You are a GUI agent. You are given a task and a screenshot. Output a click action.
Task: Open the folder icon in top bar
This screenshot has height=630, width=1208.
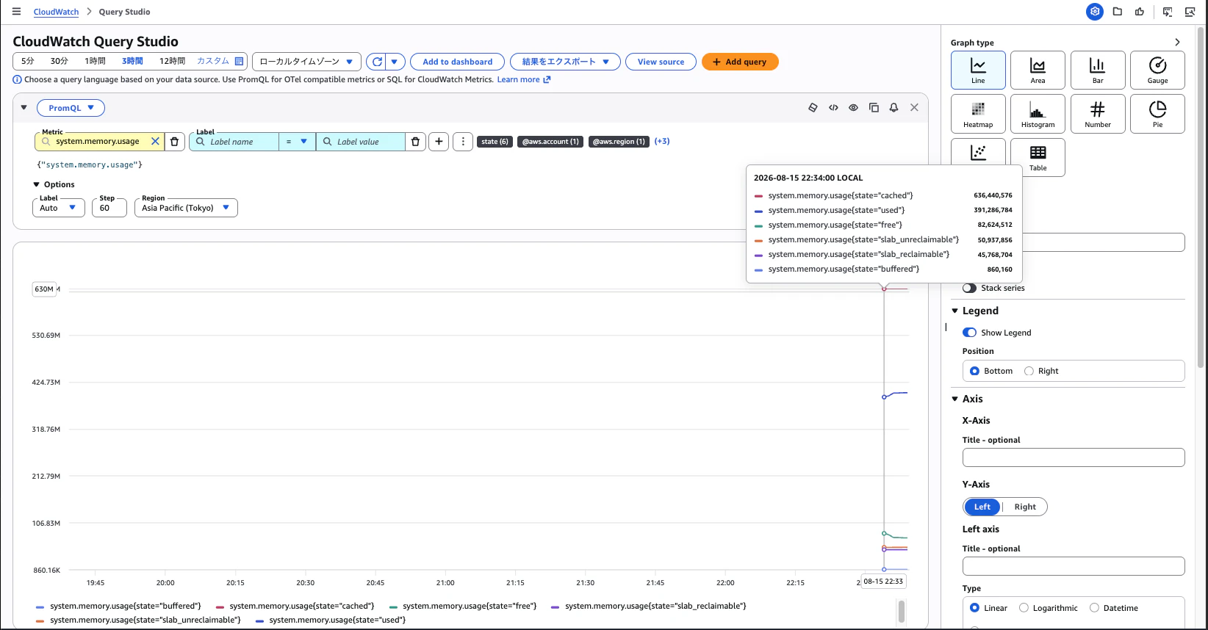pos(1118,12)
